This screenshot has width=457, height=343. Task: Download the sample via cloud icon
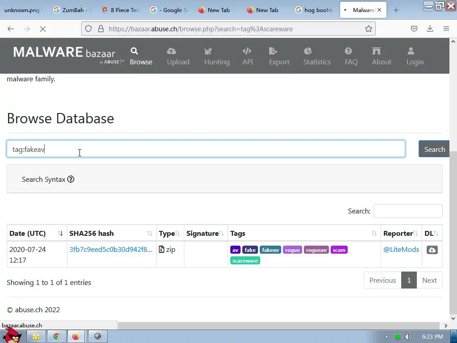tap(432, 250)
